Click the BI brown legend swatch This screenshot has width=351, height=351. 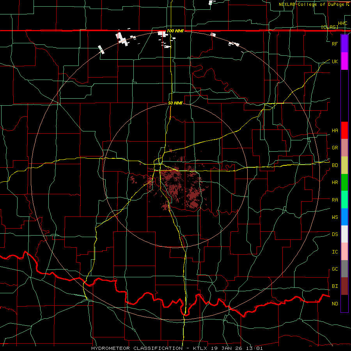click(344, 286)
